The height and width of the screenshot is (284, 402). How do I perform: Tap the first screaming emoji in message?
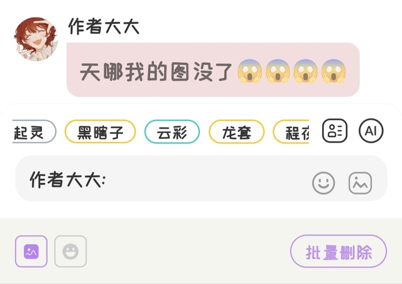pyautogui.click(x=249, y=71)
